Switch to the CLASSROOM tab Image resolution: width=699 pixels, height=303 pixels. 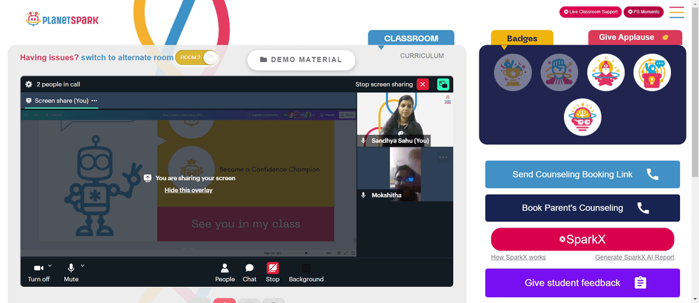coord(411,38)
